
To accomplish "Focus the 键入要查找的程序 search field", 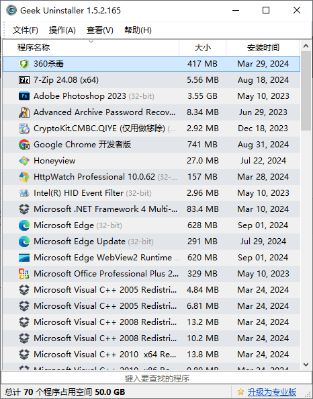I will 156,378.
